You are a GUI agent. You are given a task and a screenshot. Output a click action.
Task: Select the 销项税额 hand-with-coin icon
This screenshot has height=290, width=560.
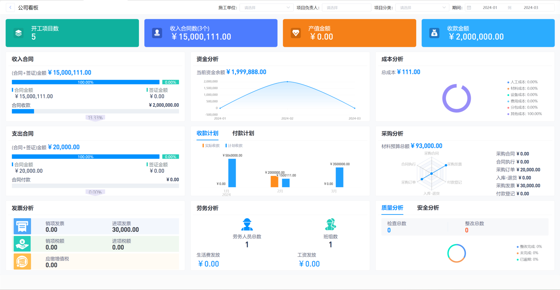click(22, 243)
